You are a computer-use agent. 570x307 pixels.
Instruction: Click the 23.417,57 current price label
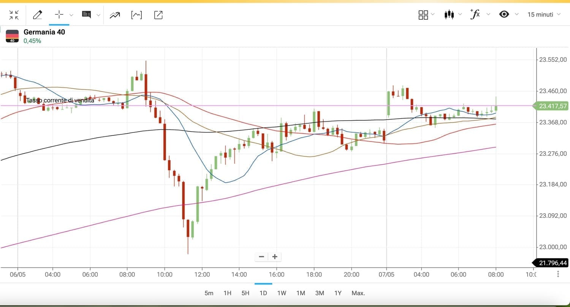pyautogui.click(x=553, y=106)
